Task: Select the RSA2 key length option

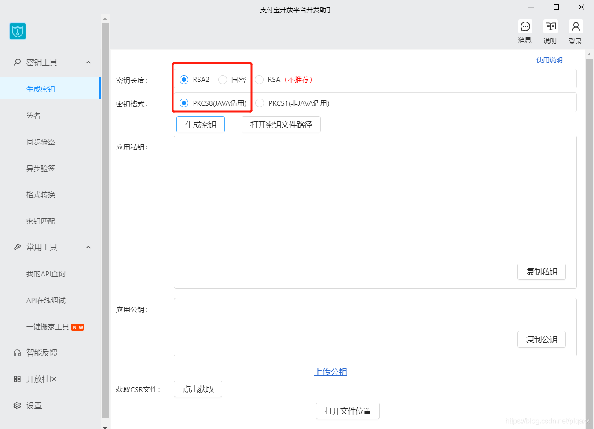Action: tap(184, 80)
